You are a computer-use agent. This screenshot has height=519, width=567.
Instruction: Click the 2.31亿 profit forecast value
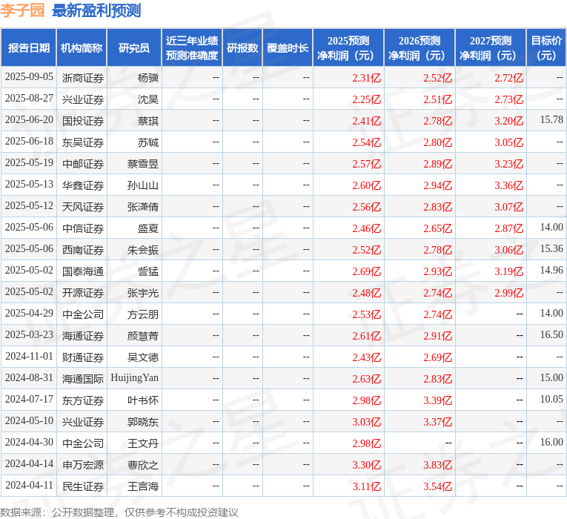pos(367,78)
